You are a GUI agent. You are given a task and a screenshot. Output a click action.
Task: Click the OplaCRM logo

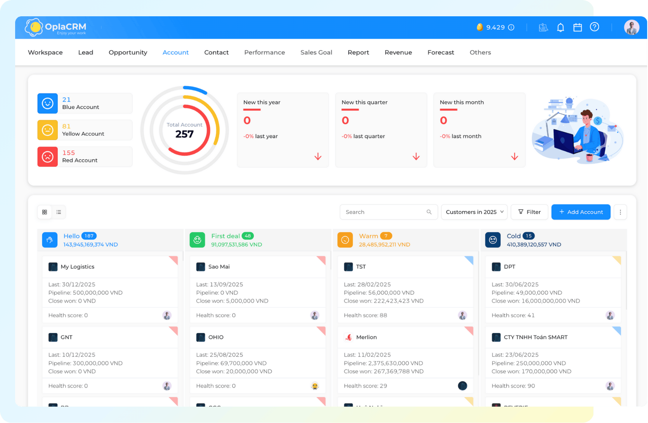(x=55, y=28)
